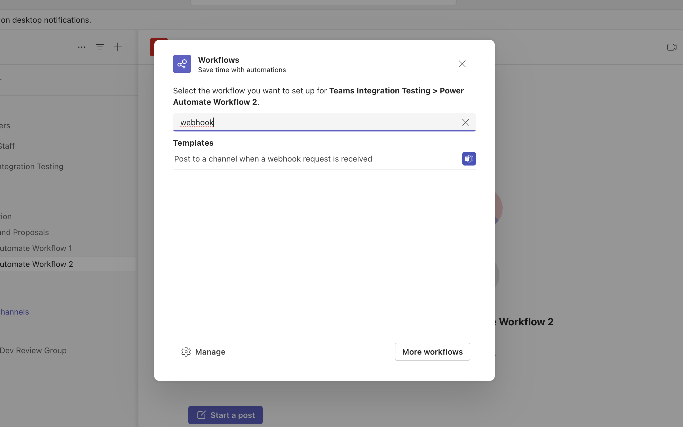Open More workflows
Screen dimensions: 683x427
[x=433, y=352]
